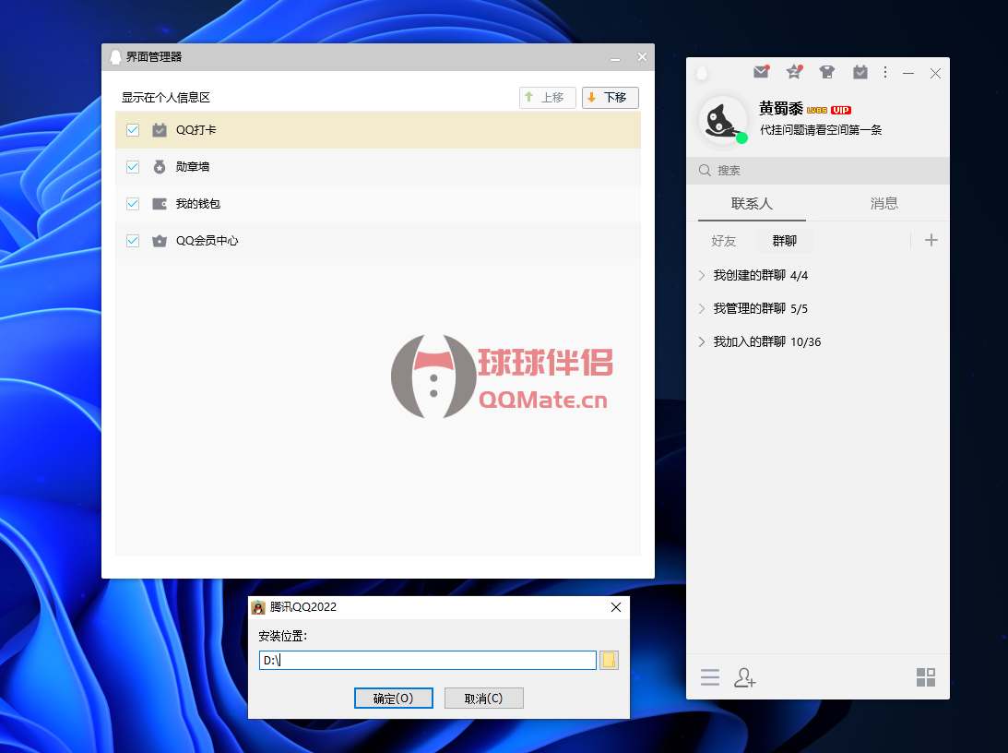Screen dimensions: 1008x753
Task: Open the three-dot more options menu
Action: click(885, 72)
